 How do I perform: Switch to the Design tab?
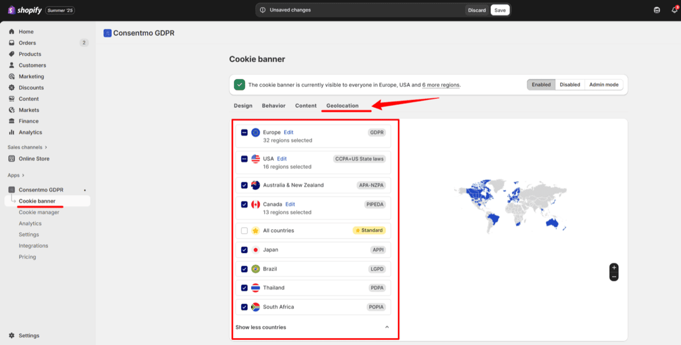(x=243, y=106)
